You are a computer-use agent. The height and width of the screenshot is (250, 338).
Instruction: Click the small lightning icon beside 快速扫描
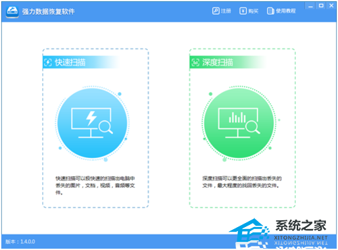[48, 62]
